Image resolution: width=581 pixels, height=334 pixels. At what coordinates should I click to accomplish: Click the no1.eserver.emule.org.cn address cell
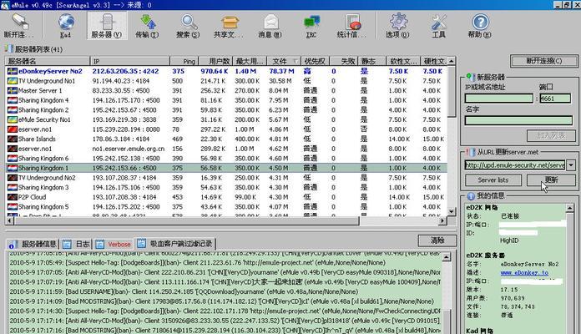tap(129, 149)
